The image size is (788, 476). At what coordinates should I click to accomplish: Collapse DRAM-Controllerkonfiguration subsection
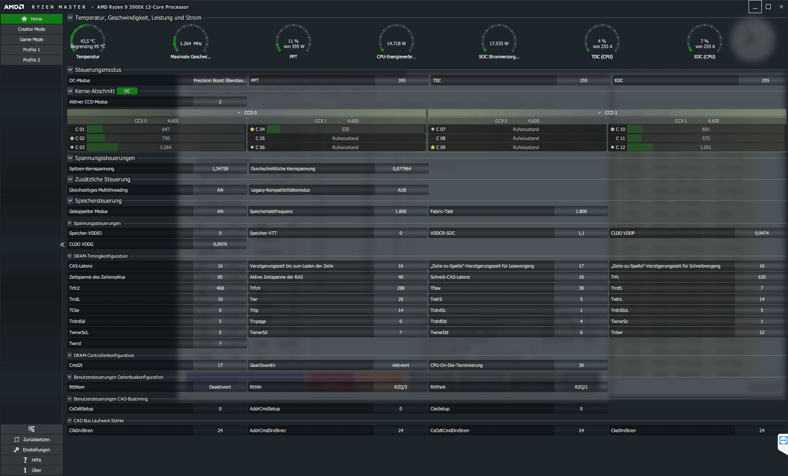tap(70, 355)
